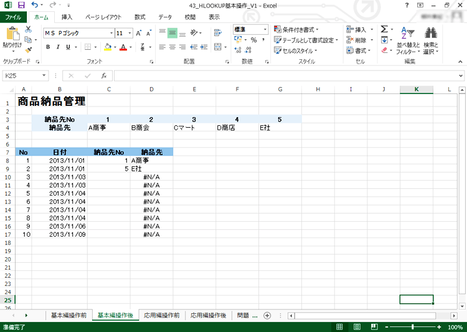Increase indent of cell contents
The width and height of the screenshot is (467, 332).
[x=204, y=47]
